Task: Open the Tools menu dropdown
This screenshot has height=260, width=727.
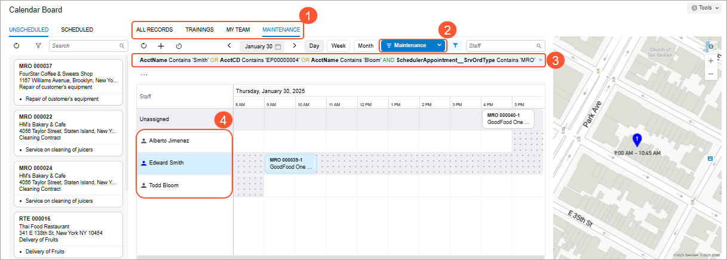Action: [x=705, y=8]
